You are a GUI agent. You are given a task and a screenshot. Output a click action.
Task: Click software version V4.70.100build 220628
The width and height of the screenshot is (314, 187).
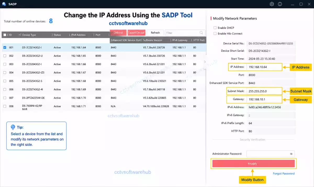coord(156,106)
